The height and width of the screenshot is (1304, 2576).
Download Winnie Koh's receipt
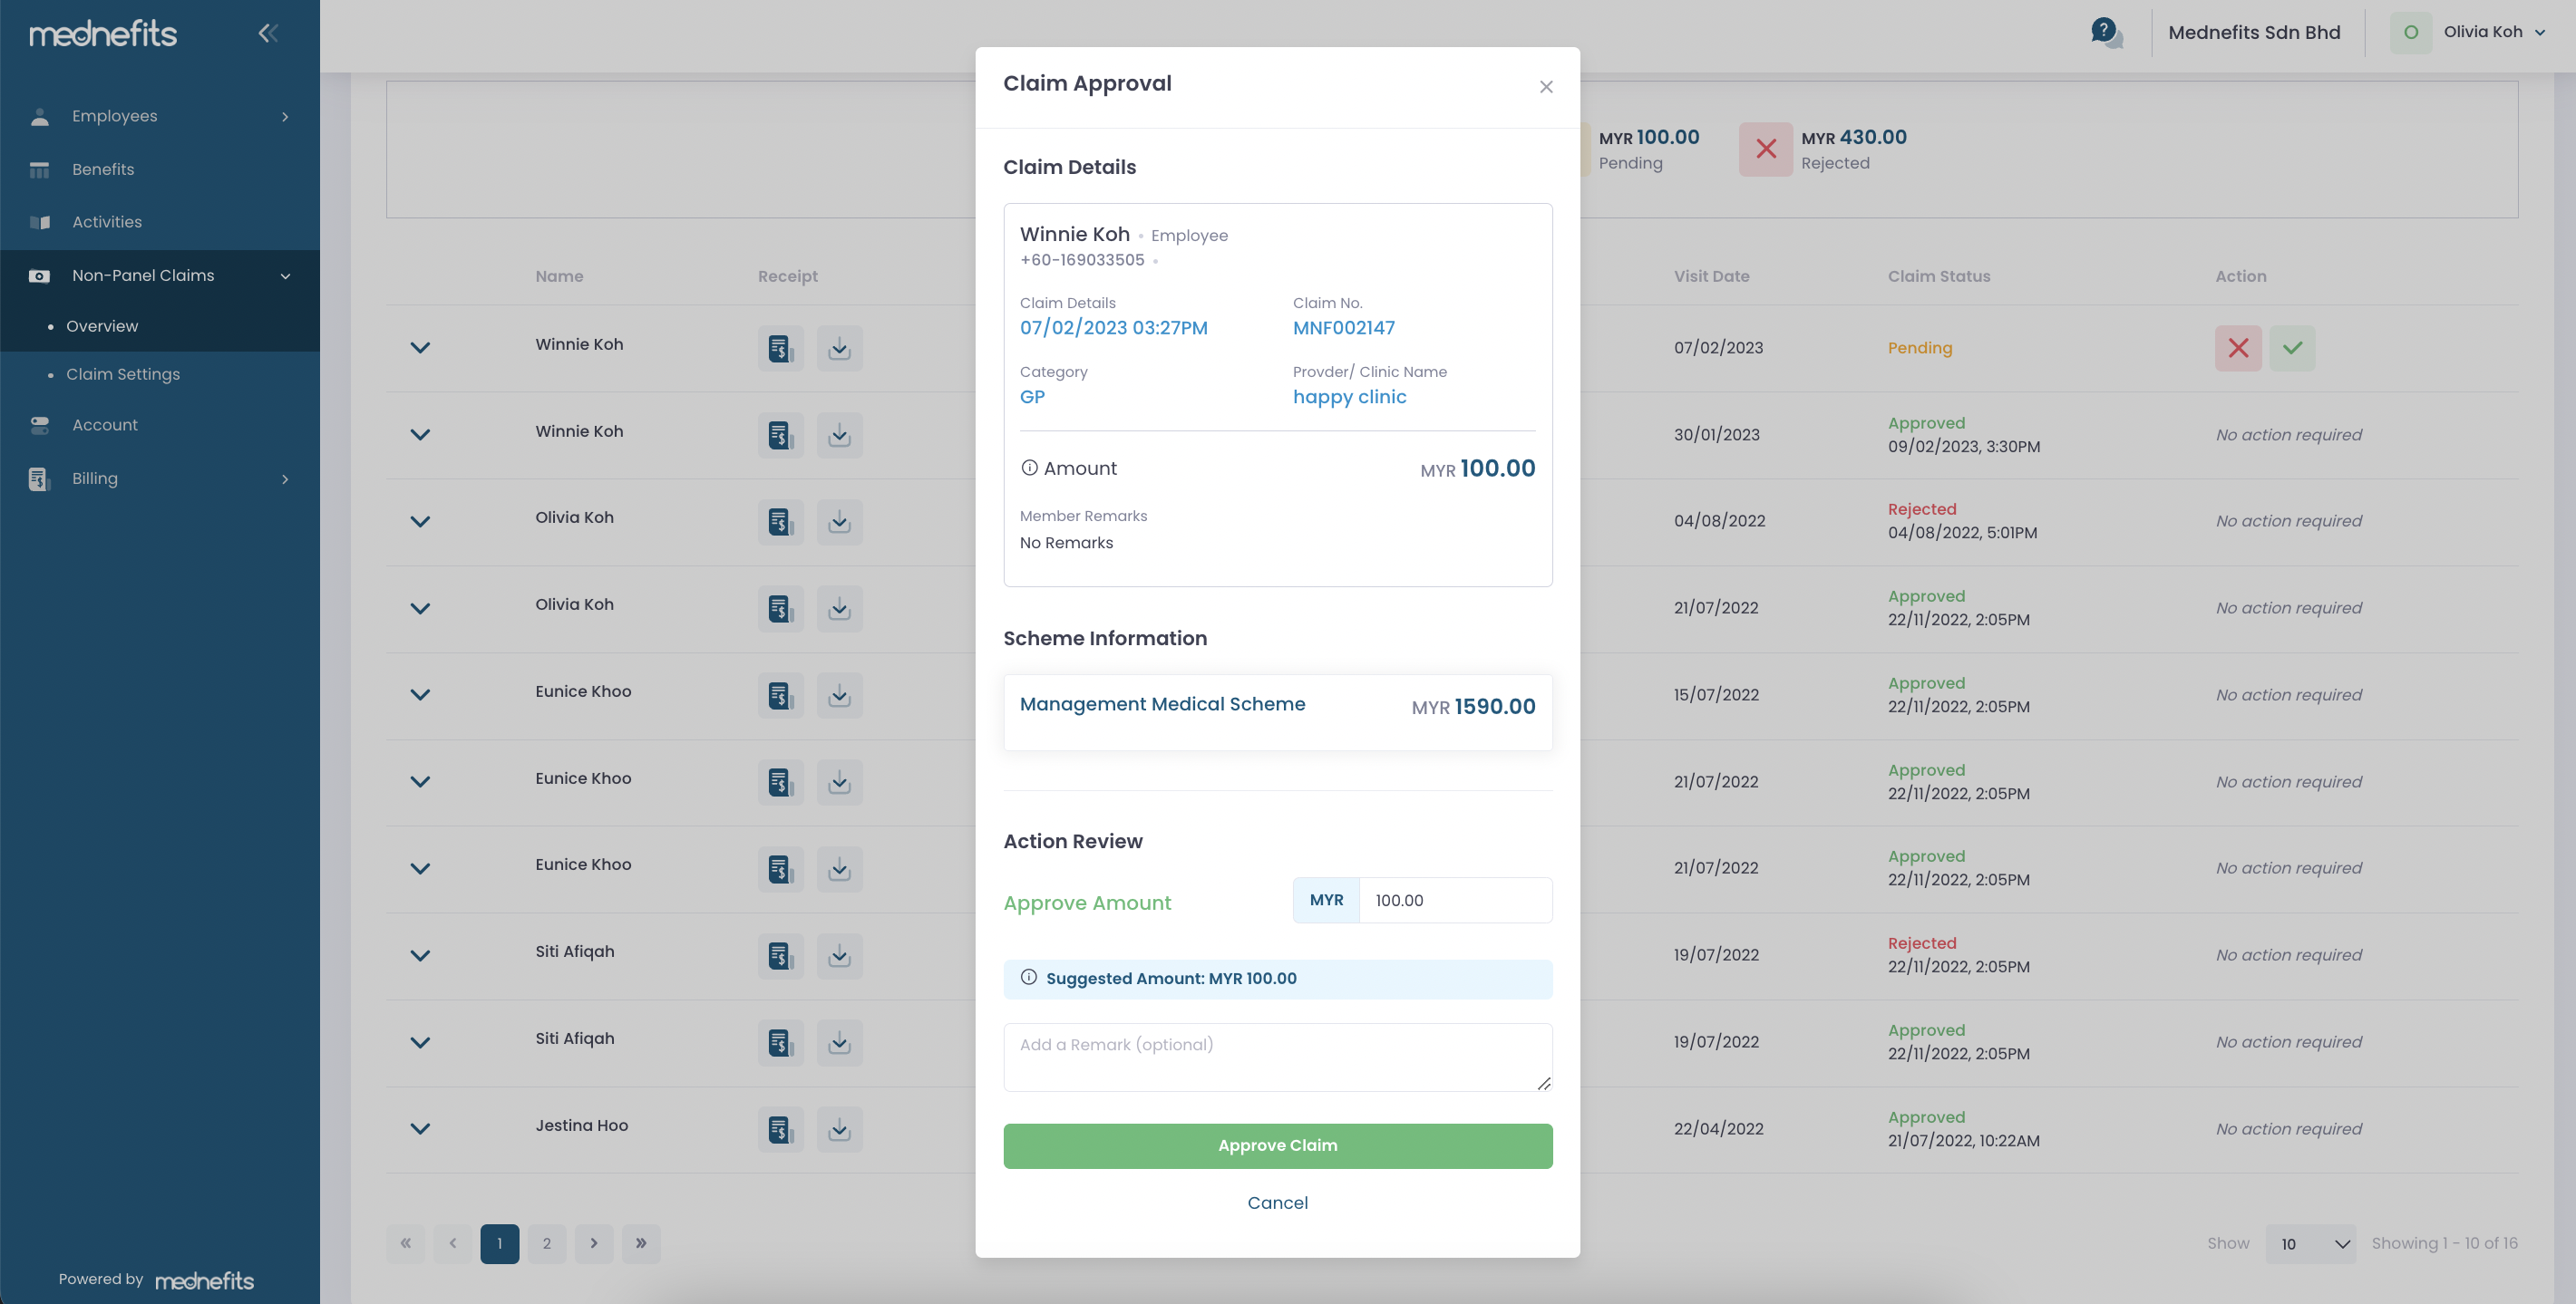[x=840, y=349]
